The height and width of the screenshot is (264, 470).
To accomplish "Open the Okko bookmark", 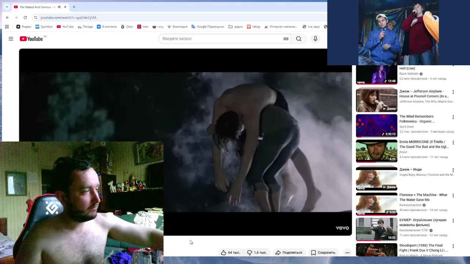I will pyautogui.click(x=127, y=26).
